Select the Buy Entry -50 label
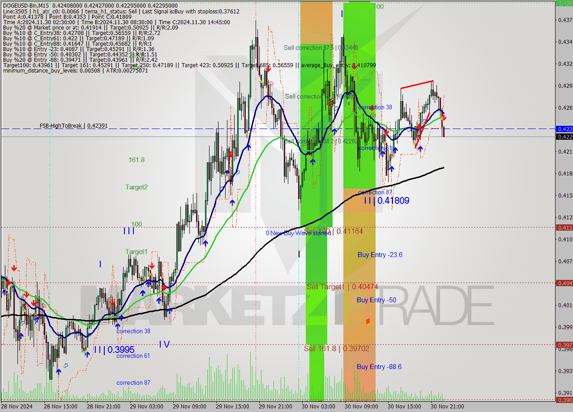The height and width of the screenshot is (412, 573). pyautogui.click(x=376, y=300)
